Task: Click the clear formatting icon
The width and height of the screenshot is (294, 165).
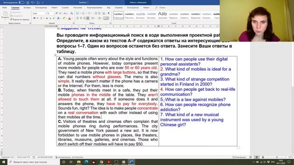Action: pos(72,13)
